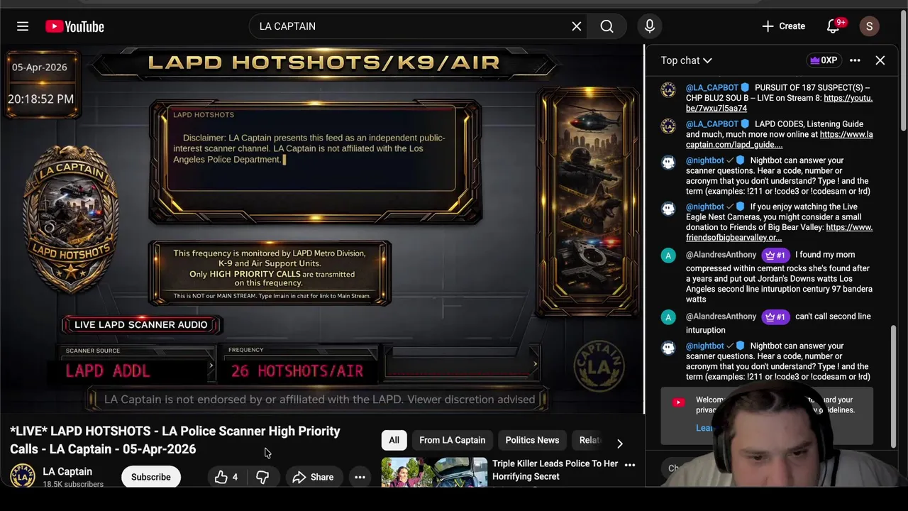Open the youtu.be Stream 8 link

pyautogui.click(x=779, y=103)
